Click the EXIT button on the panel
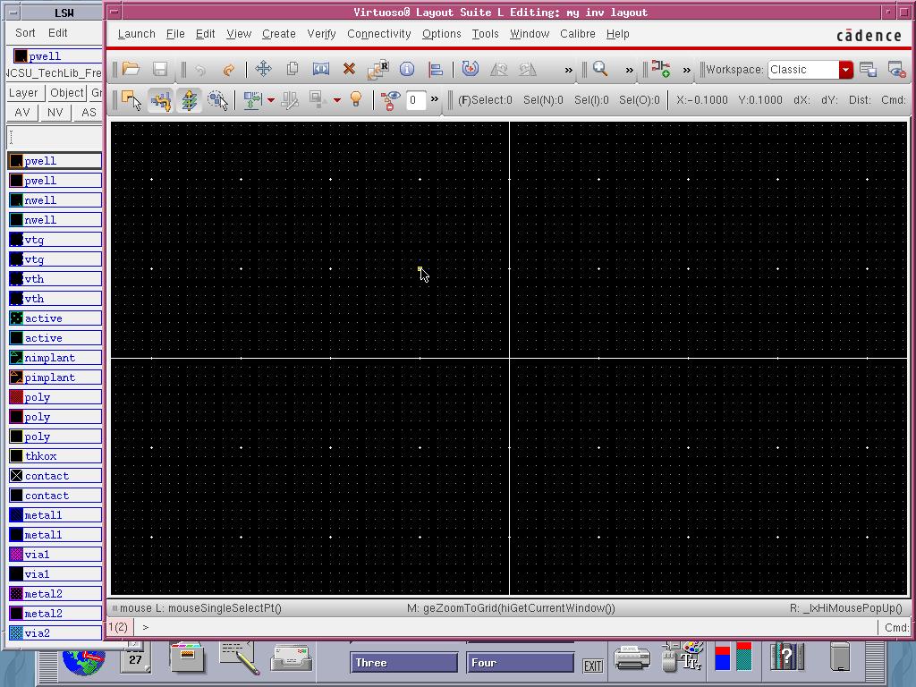This screenshot has height=687, width=916. [x=593, y=666]
